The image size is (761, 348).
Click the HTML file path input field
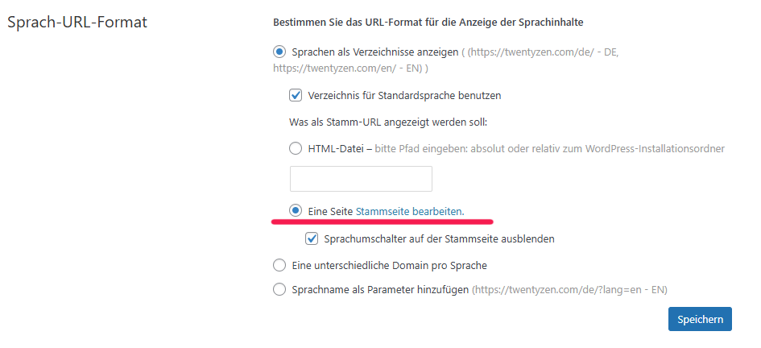361,179
